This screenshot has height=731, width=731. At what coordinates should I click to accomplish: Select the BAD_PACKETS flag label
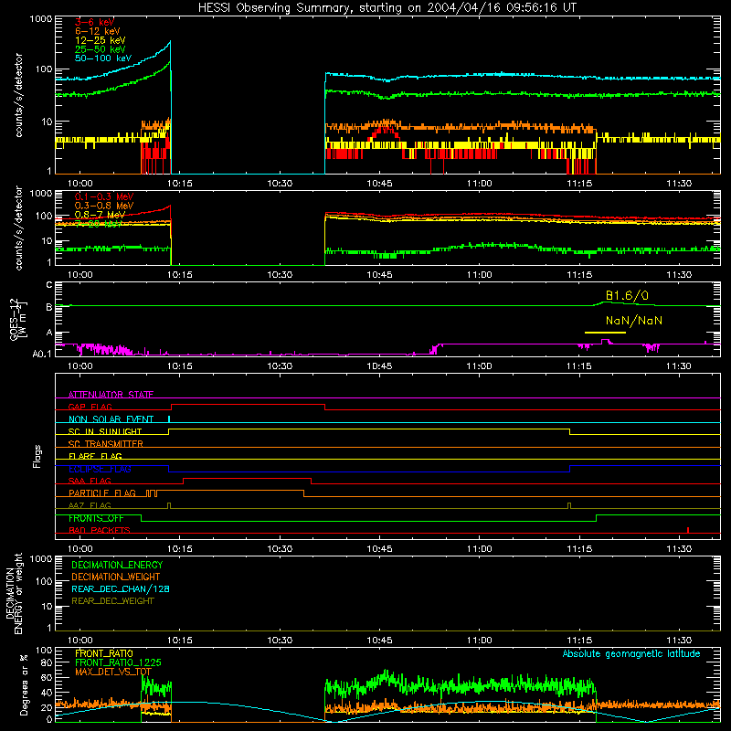click(x=100, y=530)
